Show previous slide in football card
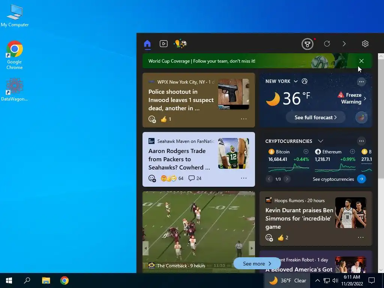Screen dimensions: 384x288 point(146,248)
